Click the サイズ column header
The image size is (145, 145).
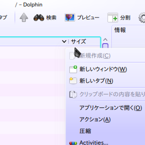[x=78, y=41]
